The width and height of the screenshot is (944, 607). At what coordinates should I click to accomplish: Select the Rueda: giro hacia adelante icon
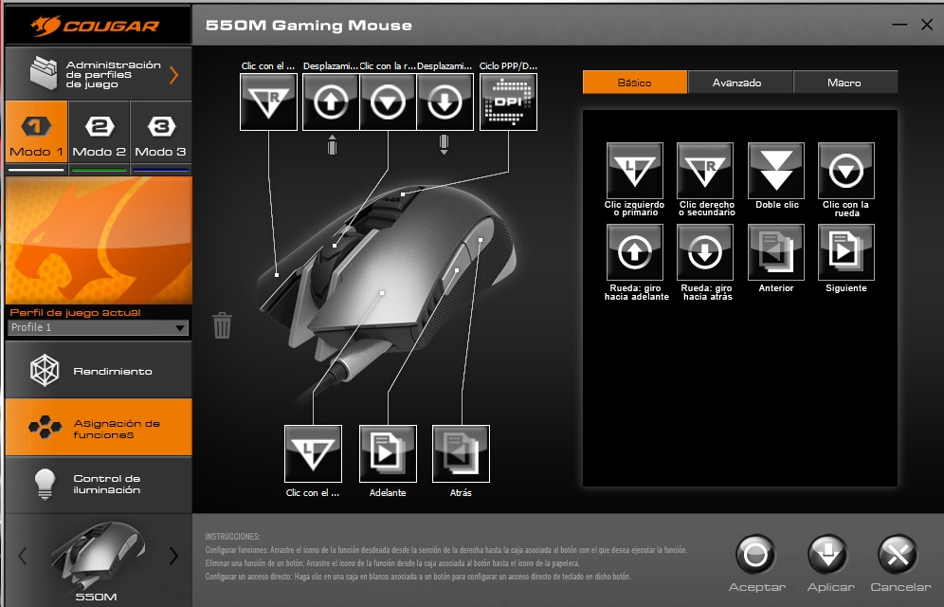(x=634, y=252)
